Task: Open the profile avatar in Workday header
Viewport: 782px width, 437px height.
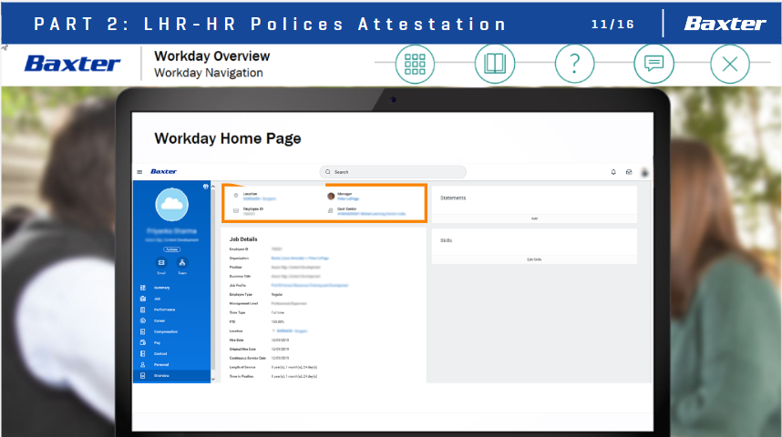Action: 644,172
